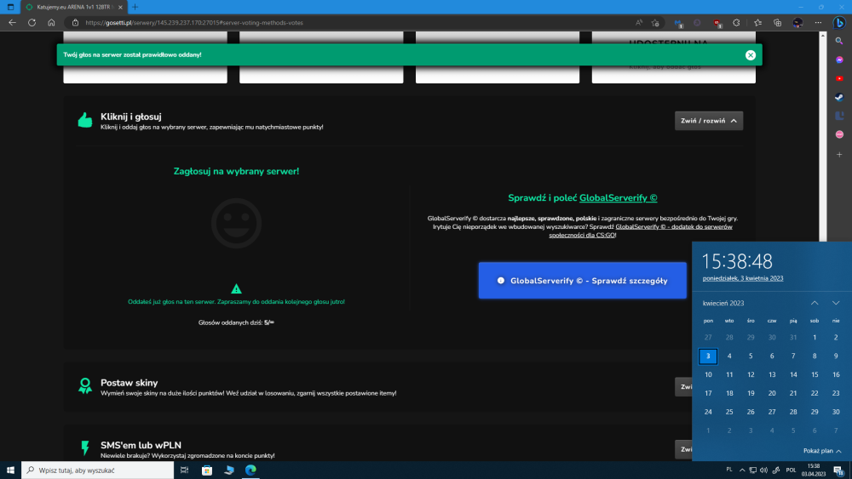Click the SMS'em lub wPLN lightning icon
The height and width of the screenshot is (479, 852).
[x=84, y=448]
